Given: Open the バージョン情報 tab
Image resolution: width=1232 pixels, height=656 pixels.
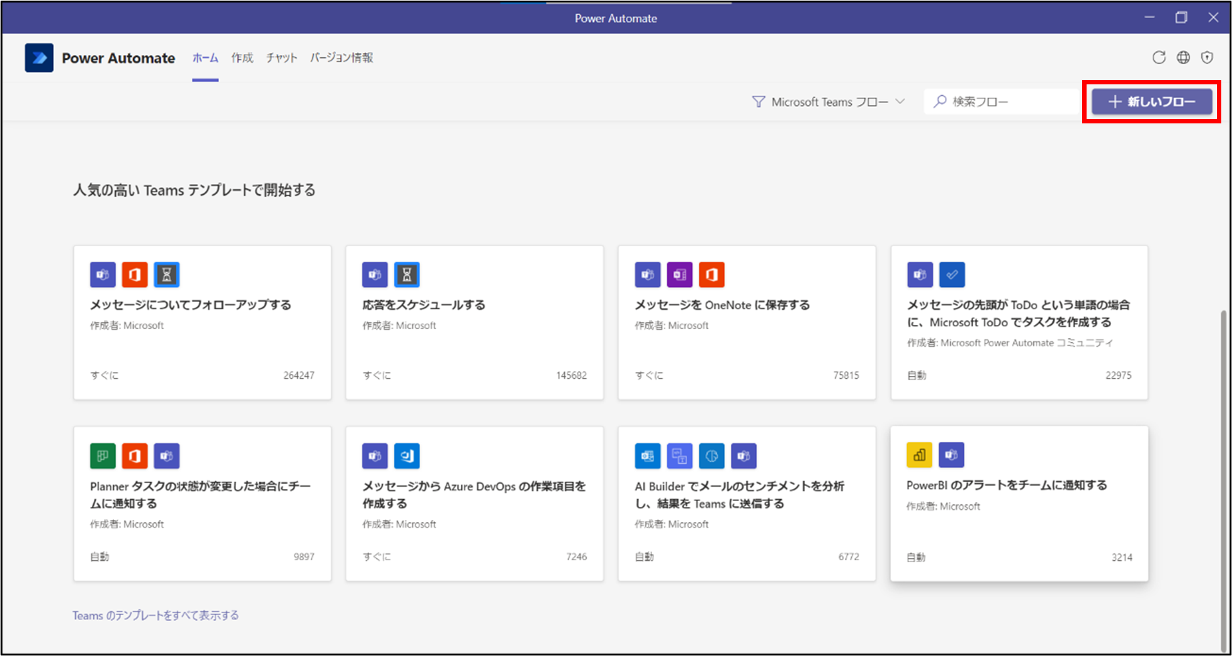Looking at the screenshot, I should click(x=342, y=58).
